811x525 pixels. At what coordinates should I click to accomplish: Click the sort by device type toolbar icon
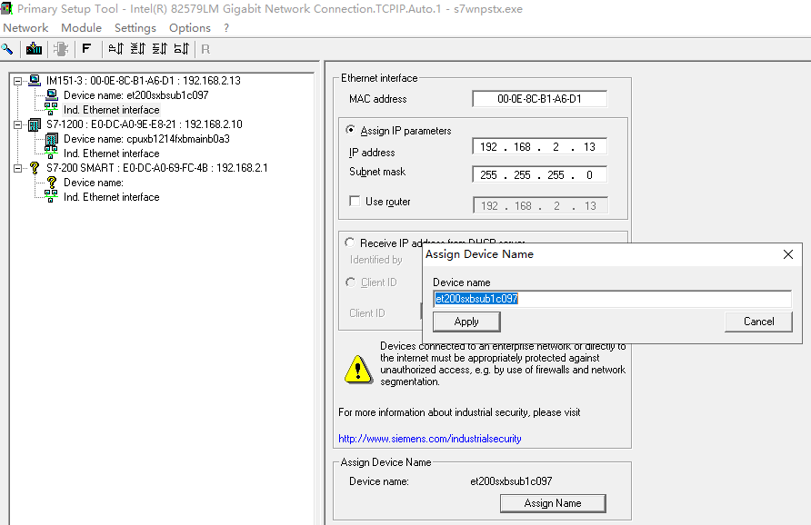click(180, 49)
